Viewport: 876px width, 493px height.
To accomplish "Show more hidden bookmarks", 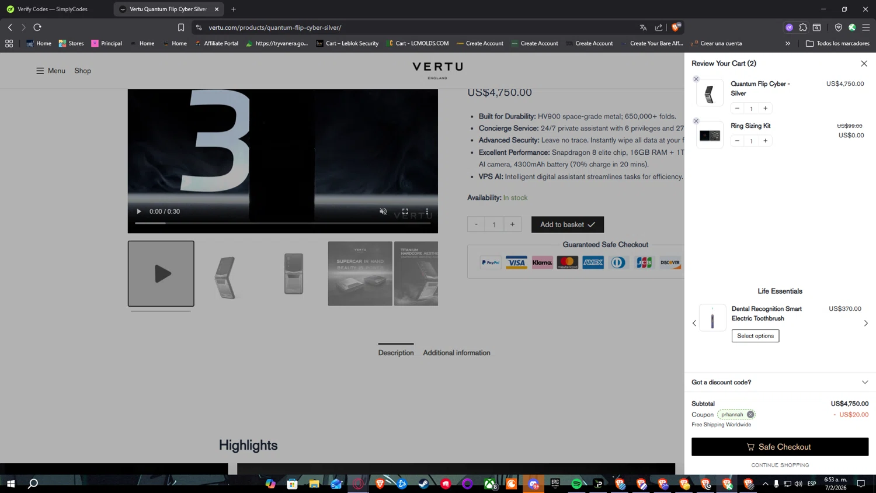I will tap(788, 43).
